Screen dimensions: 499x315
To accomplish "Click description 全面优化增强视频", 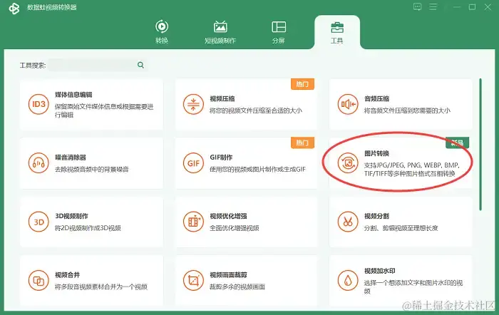I will click(235, 228).
